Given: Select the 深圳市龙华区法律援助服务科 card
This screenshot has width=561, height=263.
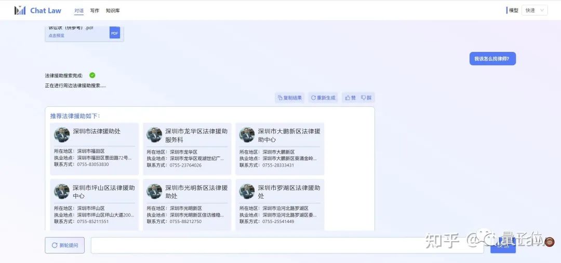Looking at the screenshot, I should click(187, 148).
